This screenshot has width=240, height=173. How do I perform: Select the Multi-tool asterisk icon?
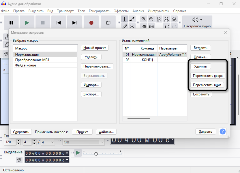point(132,26)
